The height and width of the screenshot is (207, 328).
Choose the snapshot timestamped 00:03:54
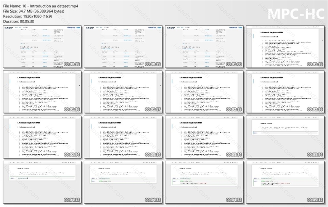(285, 137)
